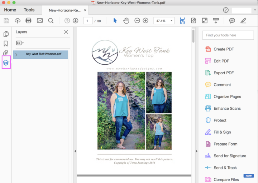This screenshot has width=258, height=183.
Task: Click Export PDF in tools pane
Action: click(x=223, y=73)
